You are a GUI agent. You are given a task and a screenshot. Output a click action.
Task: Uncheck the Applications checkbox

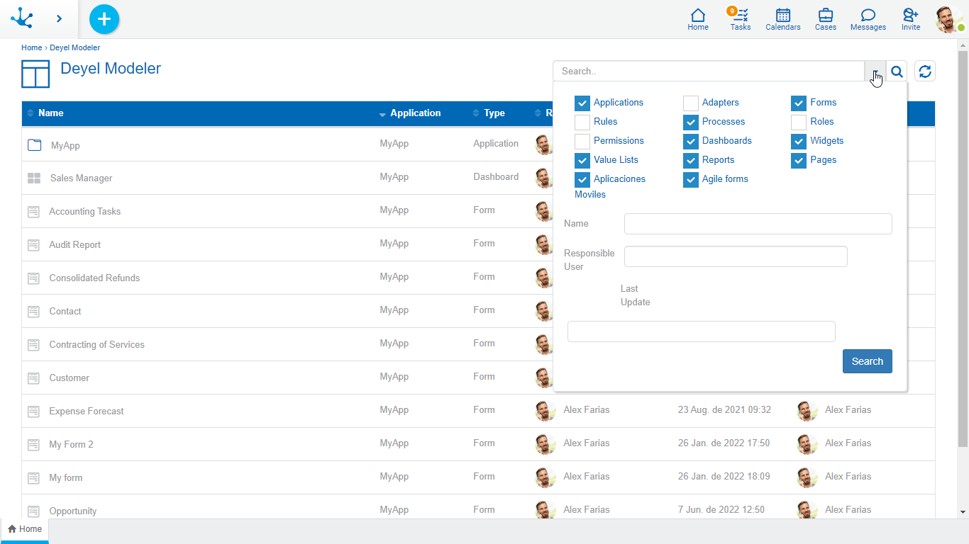(x=582, y=103)
